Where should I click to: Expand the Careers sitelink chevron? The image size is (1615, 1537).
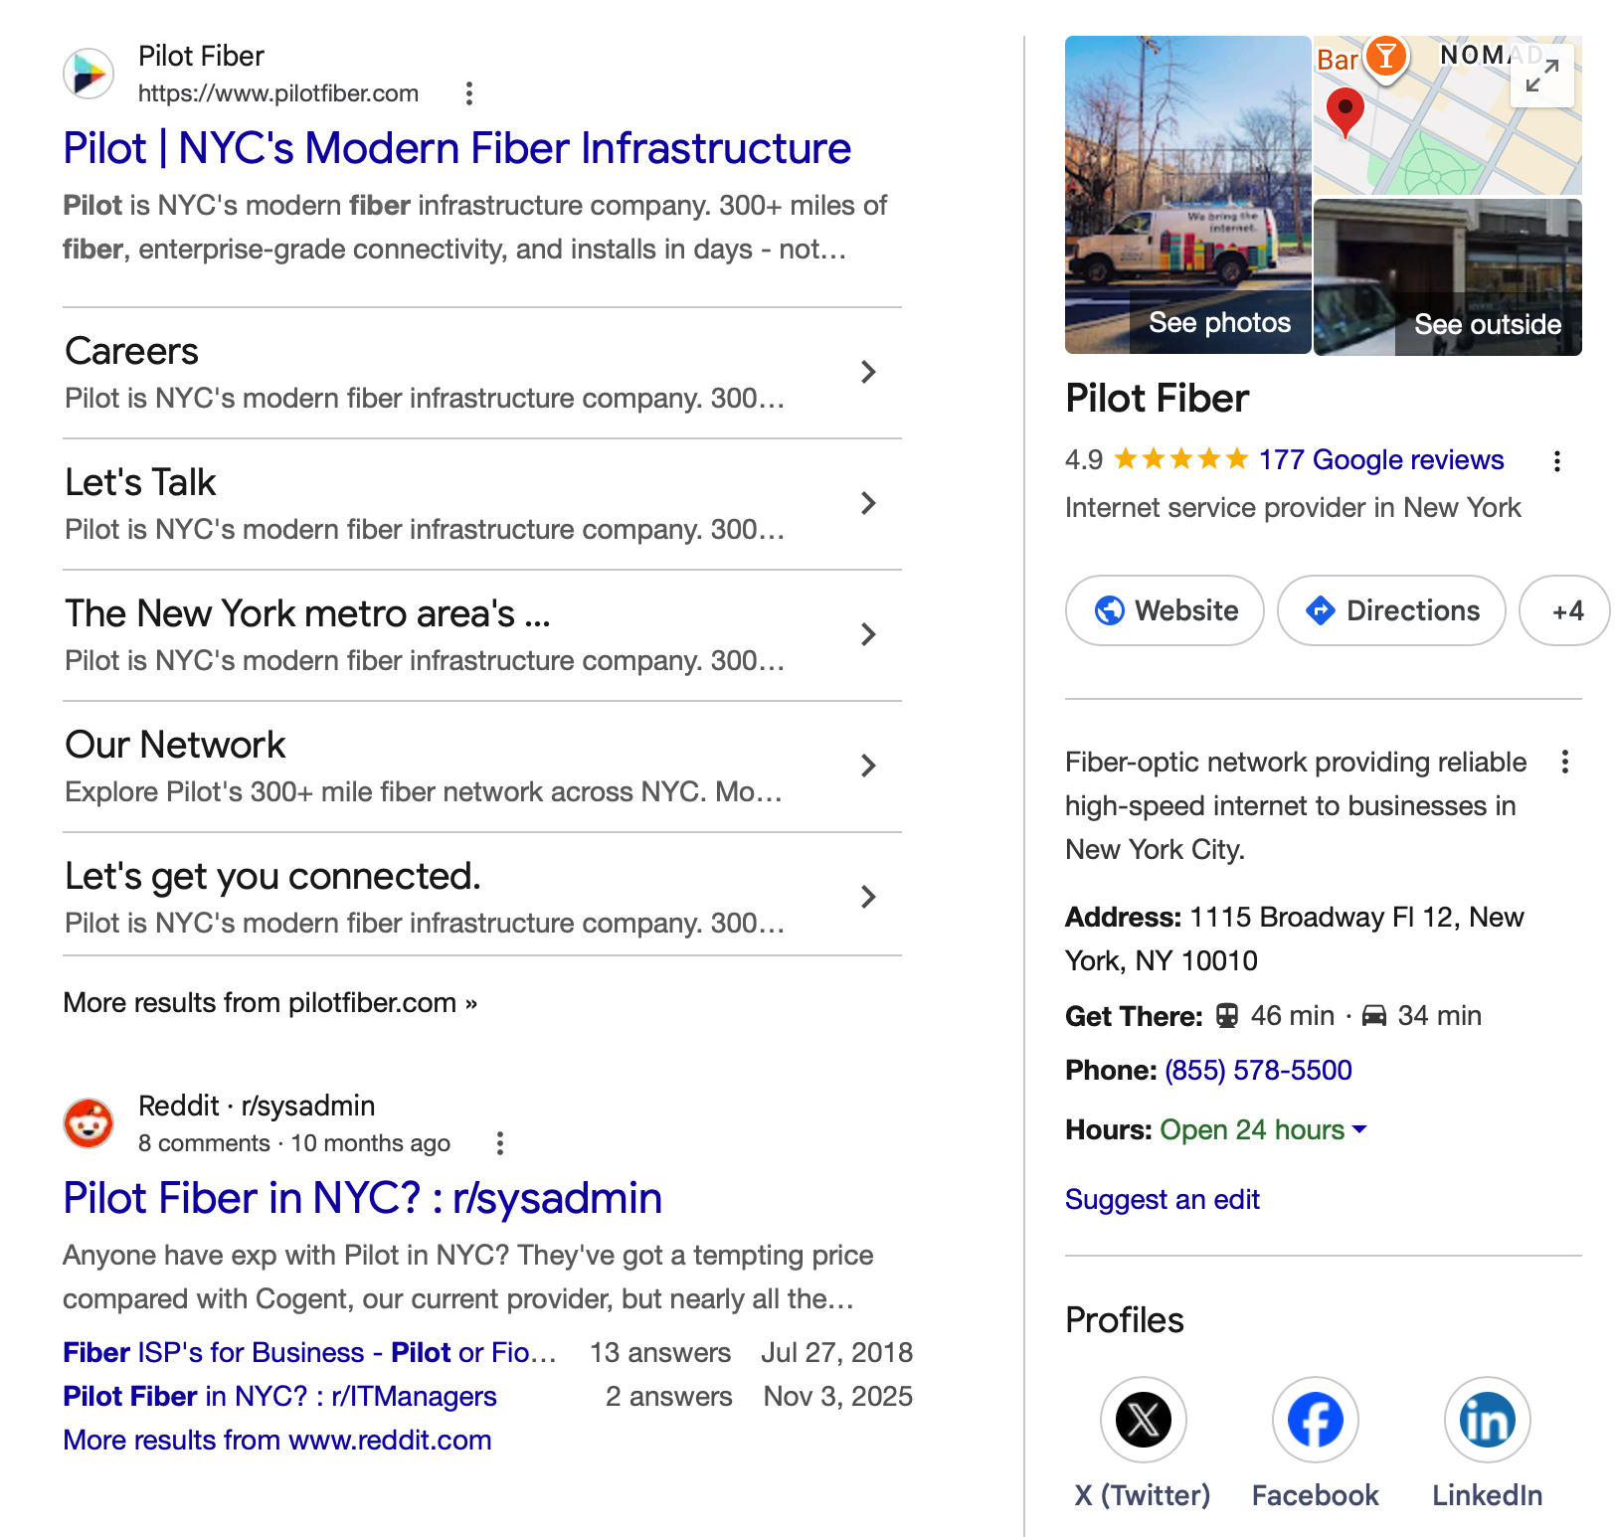pos(868,372)
